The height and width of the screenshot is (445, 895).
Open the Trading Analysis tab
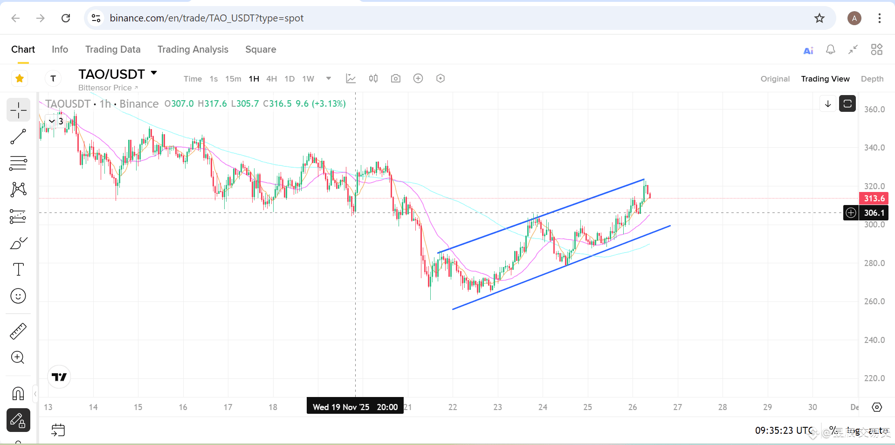[193, 49]
